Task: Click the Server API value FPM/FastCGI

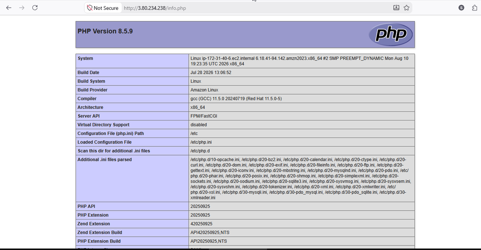Action: point(204,116)
